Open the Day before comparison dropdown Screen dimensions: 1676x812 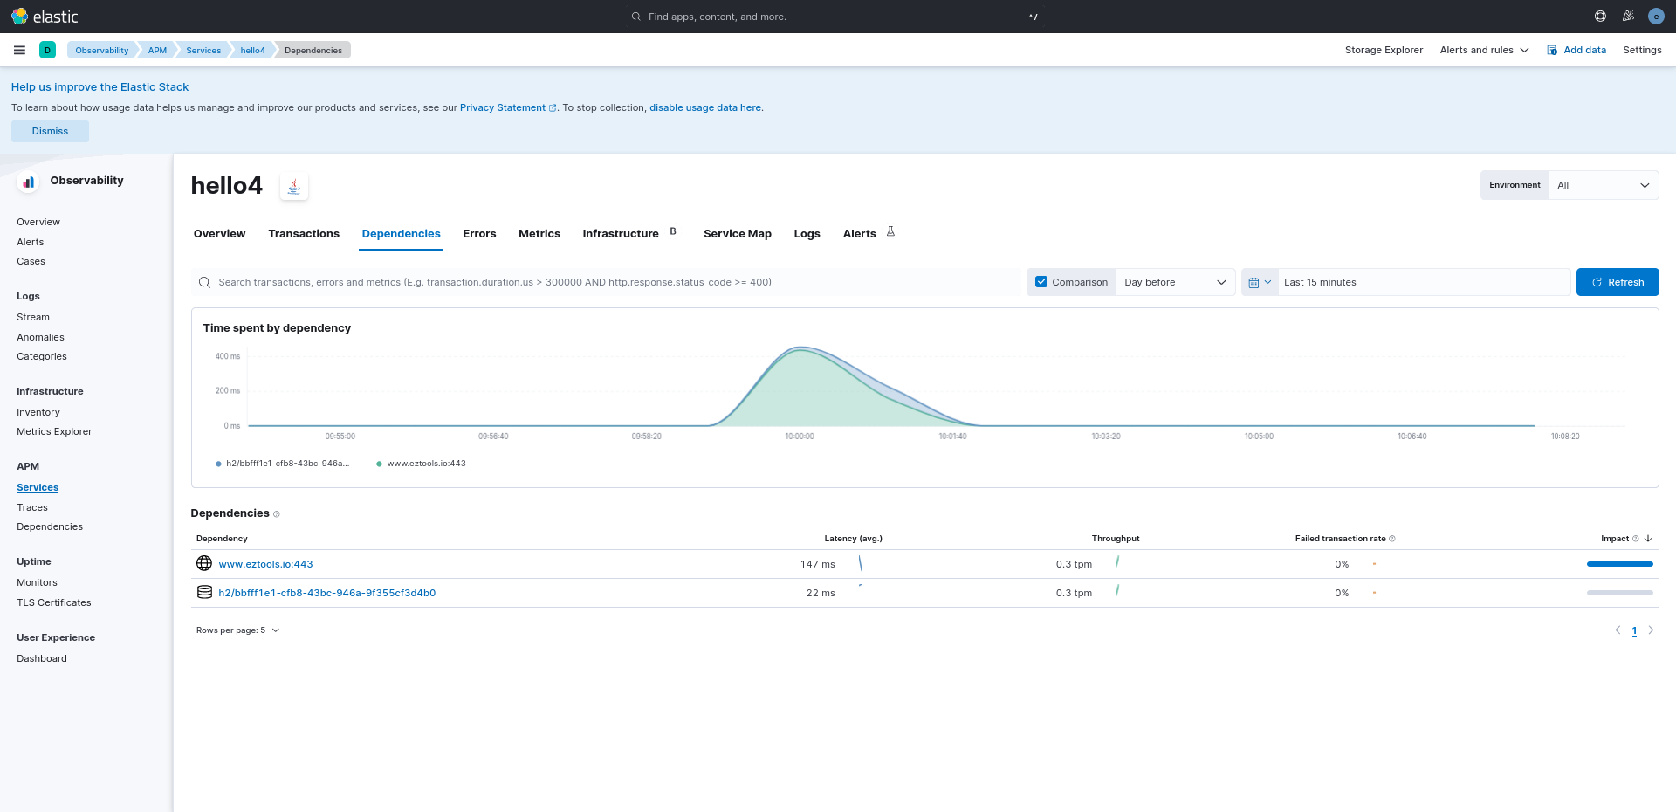(x=1175, y=282)
